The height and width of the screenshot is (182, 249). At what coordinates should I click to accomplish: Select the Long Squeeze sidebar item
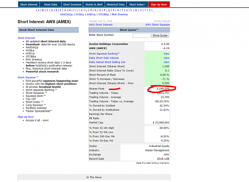(x=36, y=105)
